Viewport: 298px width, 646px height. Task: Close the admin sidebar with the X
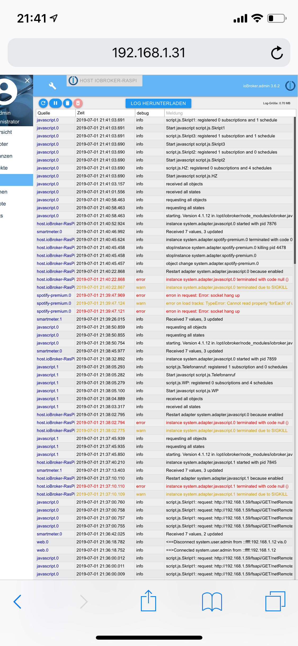[x=27, y=81]
